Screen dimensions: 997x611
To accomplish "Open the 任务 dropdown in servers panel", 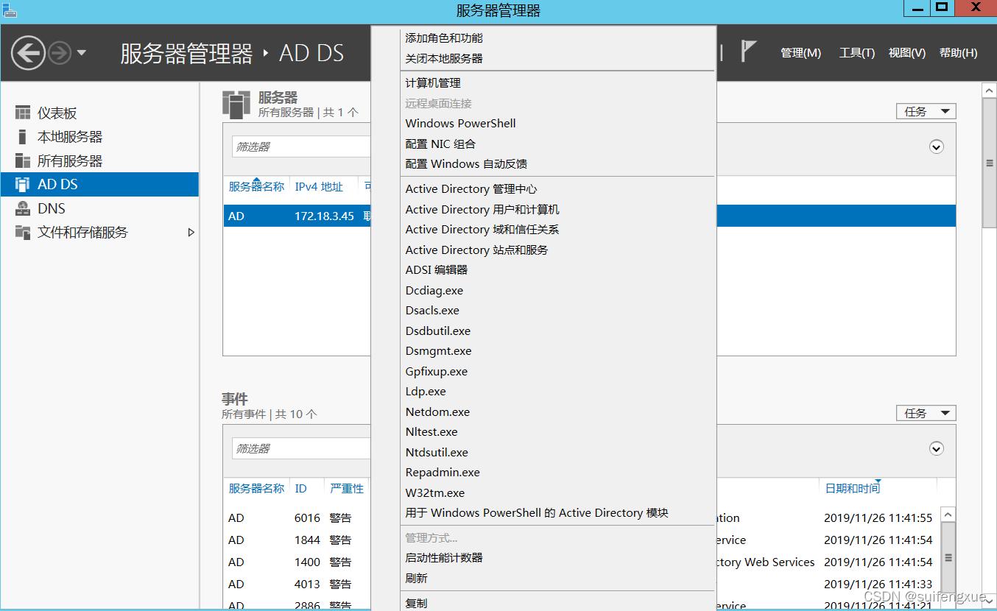I will [x=925, y=110].
